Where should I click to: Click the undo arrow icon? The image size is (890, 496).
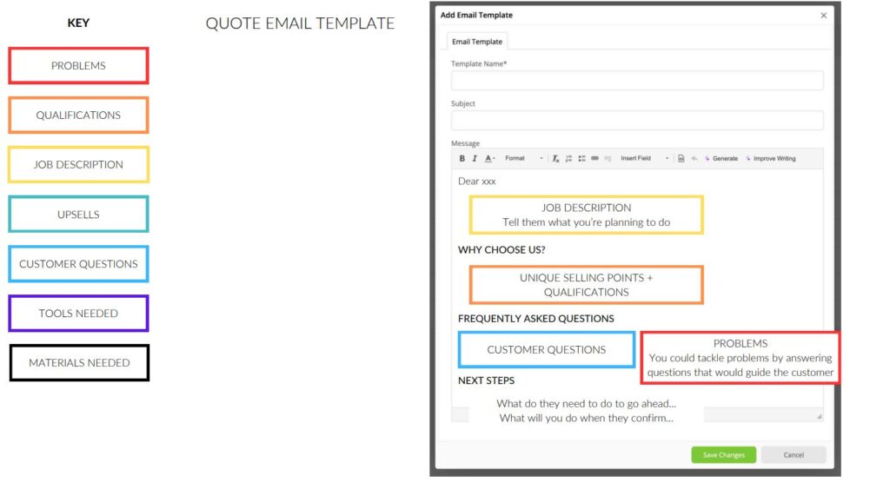(694, 158)
